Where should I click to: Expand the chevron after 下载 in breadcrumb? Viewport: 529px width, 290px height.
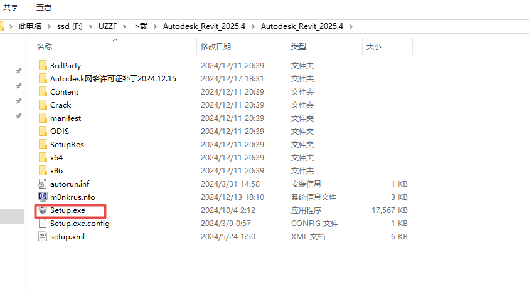[155, 26]
